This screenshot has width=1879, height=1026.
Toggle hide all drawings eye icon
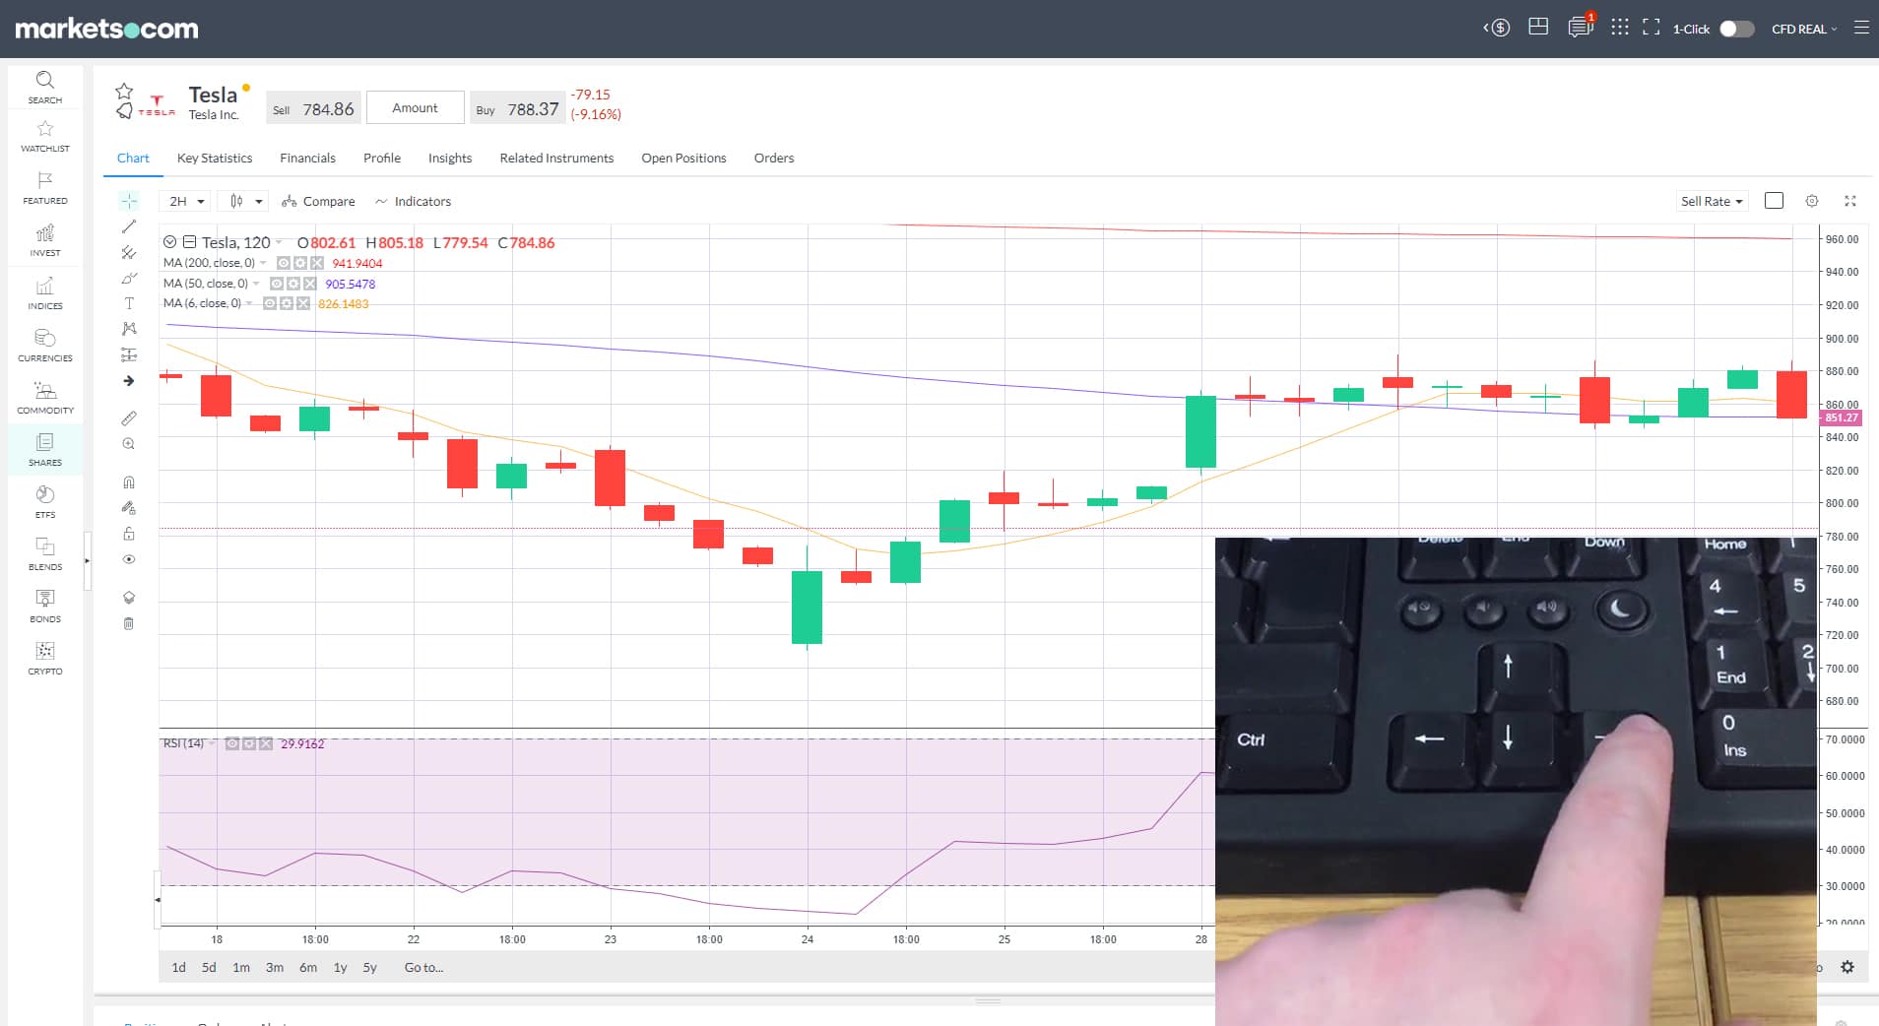pyautogui.click(x=129, y=559)
